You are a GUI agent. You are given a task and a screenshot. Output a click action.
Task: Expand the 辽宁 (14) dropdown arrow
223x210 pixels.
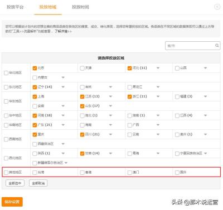[63, 87]
